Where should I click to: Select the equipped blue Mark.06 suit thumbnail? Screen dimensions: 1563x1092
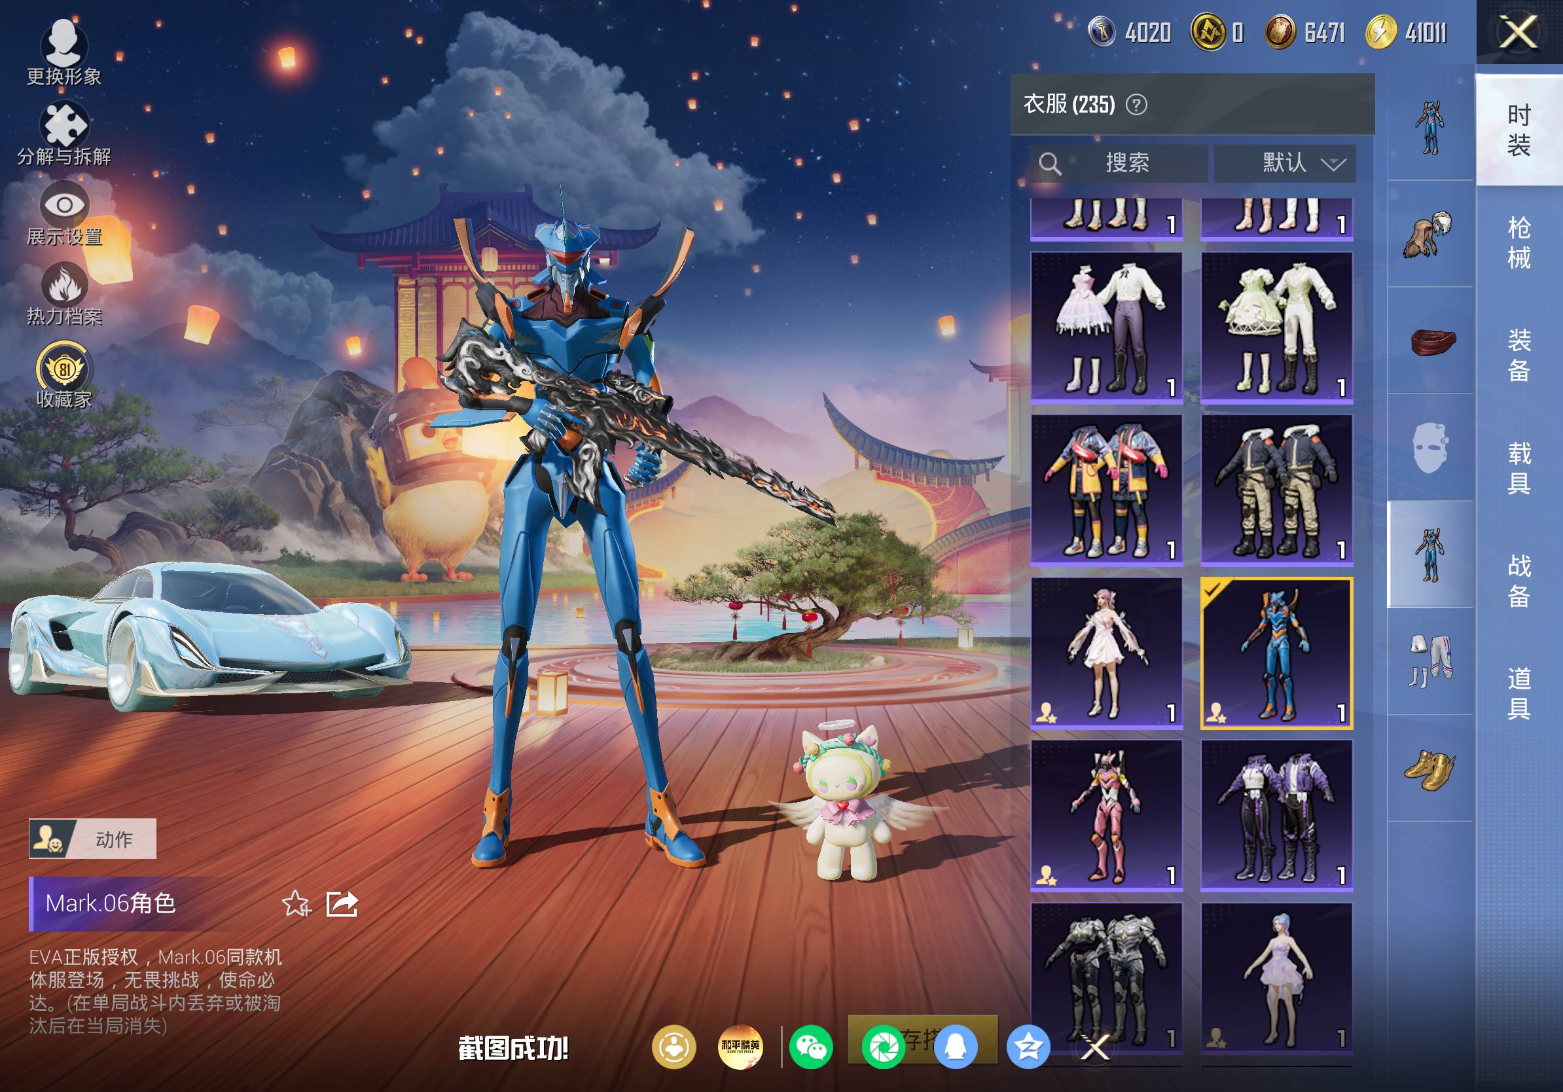[x=1276, y=653]
